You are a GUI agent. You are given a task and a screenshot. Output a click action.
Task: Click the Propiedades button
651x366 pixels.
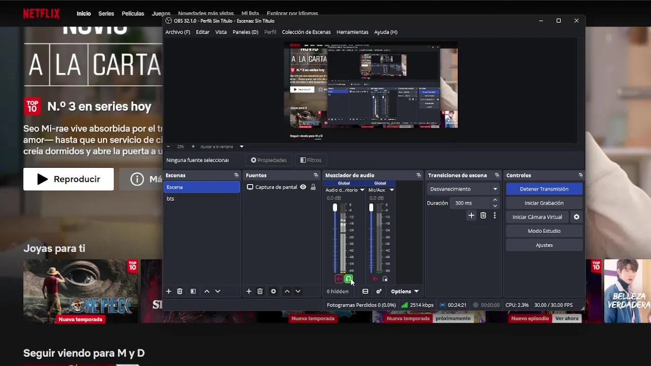click(269, 160)
